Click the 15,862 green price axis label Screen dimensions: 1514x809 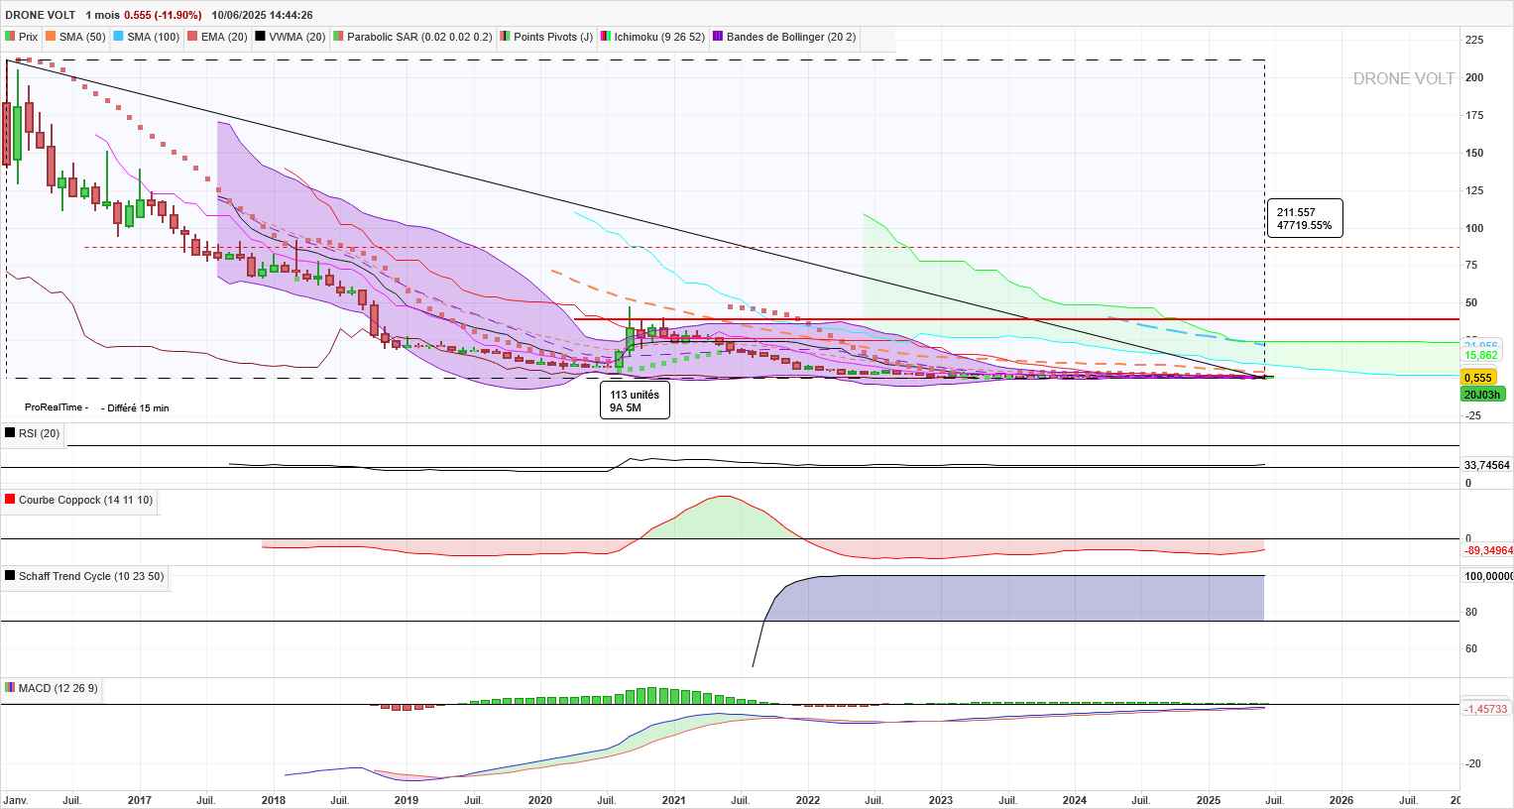point(1480,355)
